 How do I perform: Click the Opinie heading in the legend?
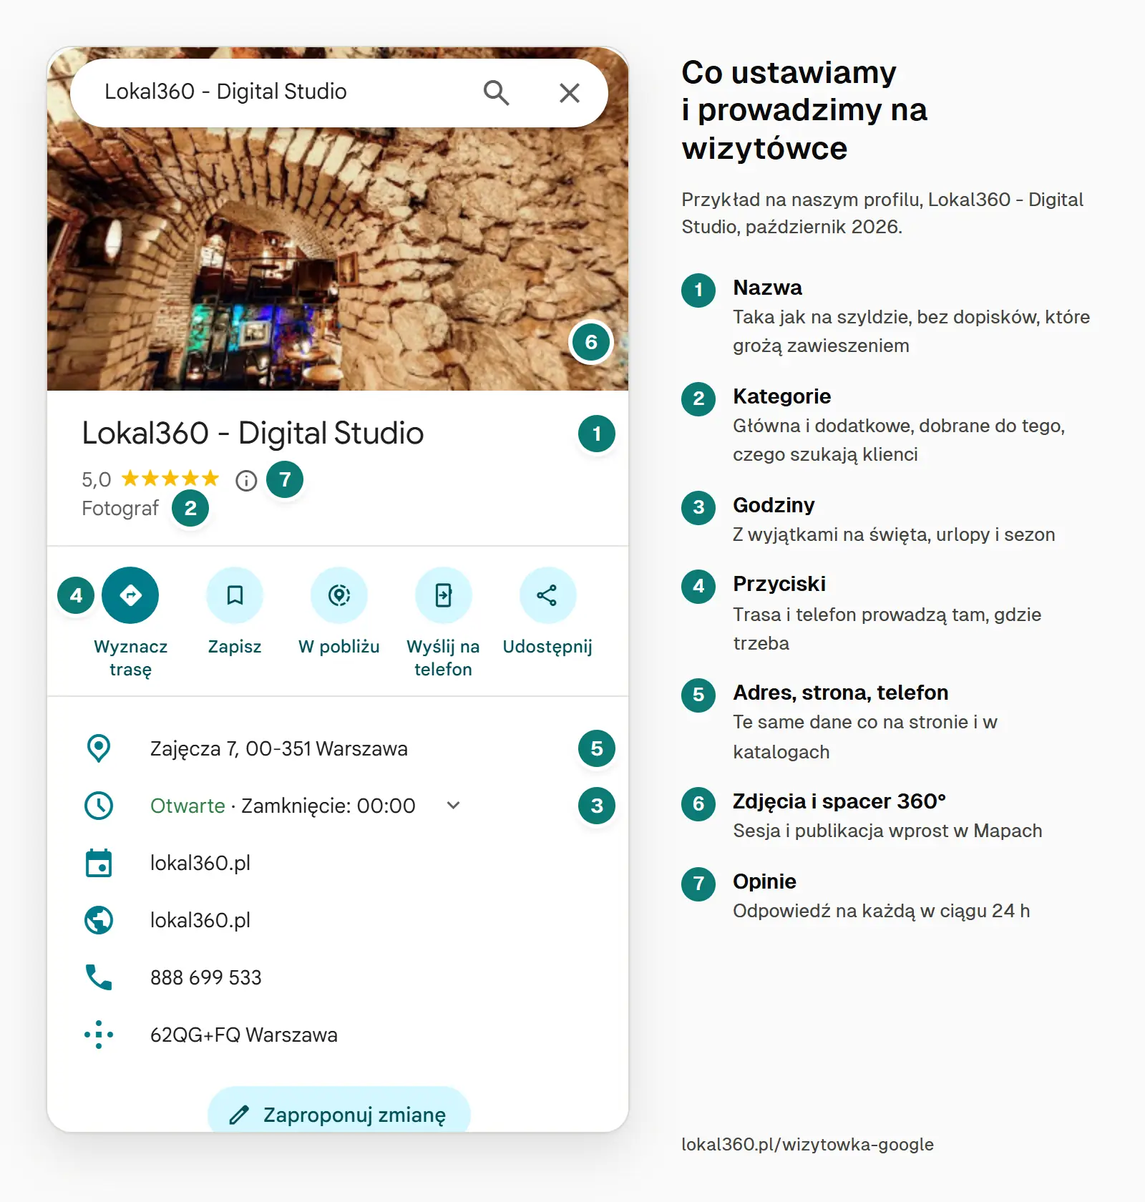[x=764, y=881]
